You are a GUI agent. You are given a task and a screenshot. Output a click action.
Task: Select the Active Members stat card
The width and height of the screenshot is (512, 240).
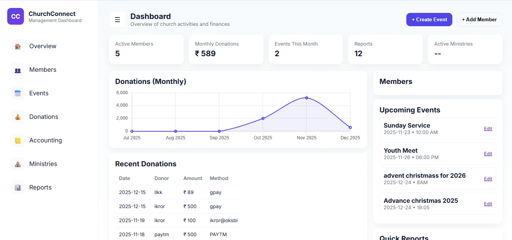click(146, 49)
